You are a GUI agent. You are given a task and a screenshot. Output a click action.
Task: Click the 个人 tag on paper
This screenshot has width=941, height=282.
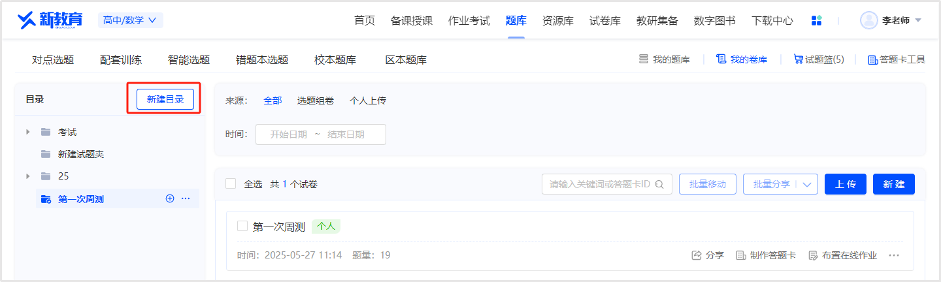coord(326,227)
